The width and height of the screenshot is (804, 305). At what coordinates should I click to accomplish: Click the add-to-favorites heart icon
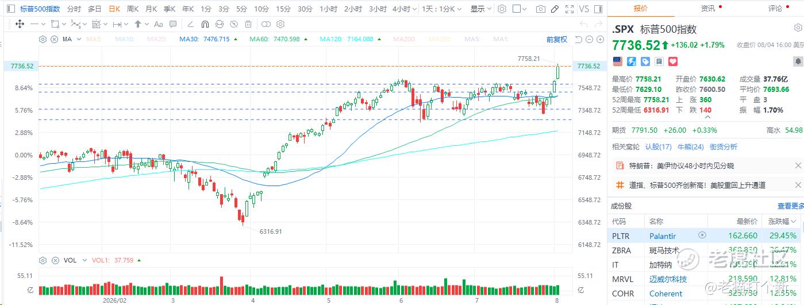coord(673,61)
